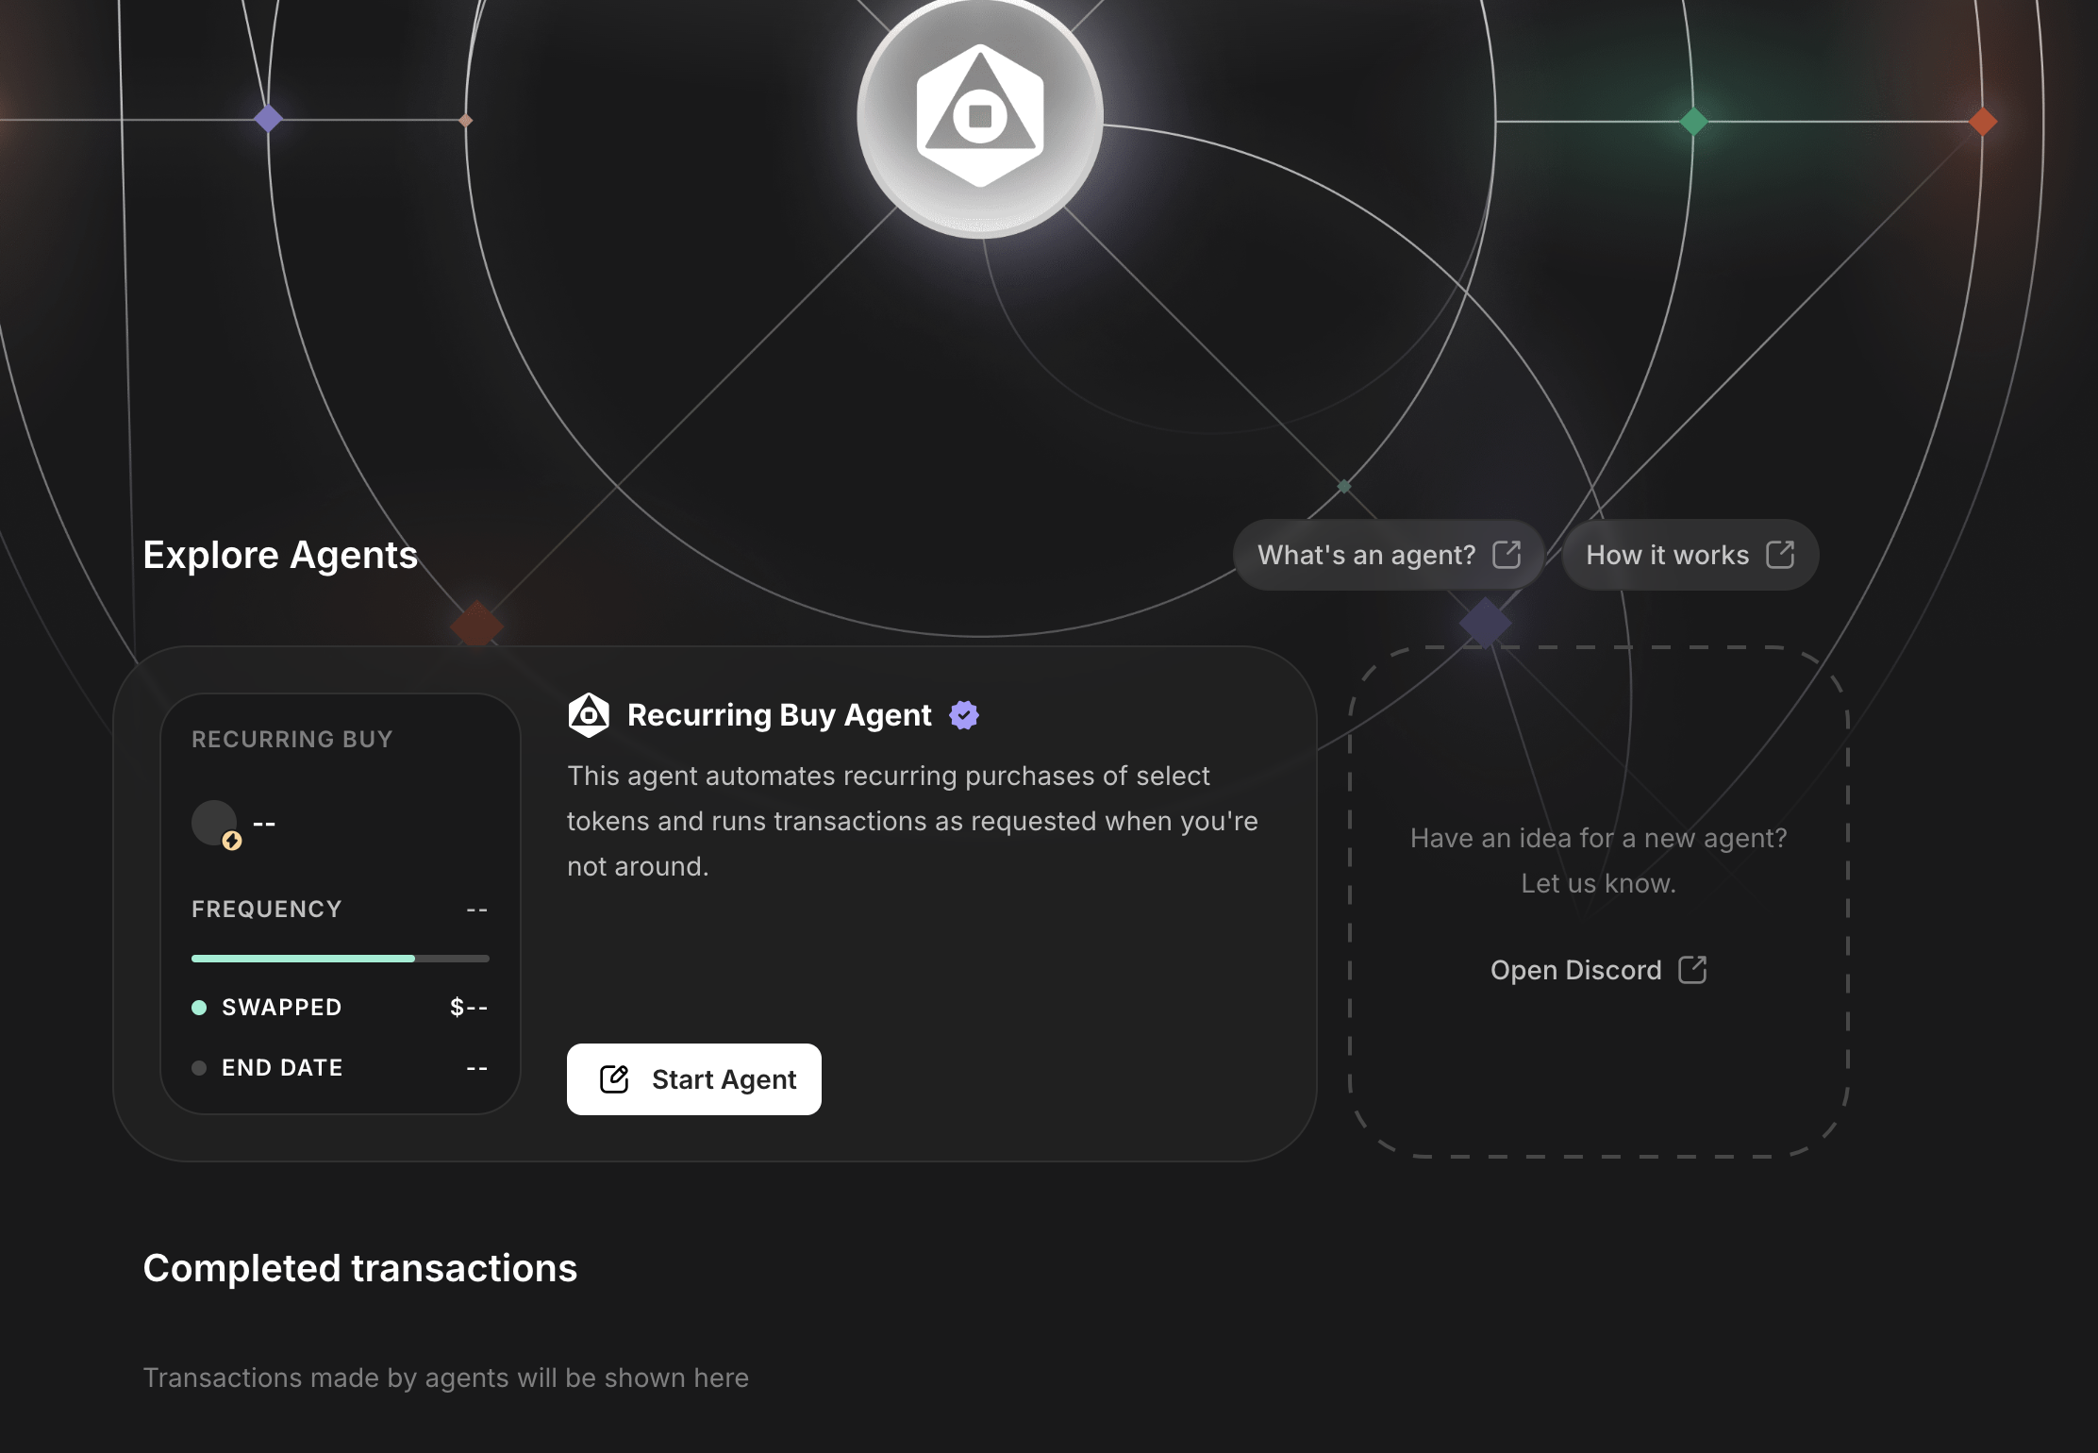
Task: Click the Completed transactions heading
Action: [x=359, y=1268]
